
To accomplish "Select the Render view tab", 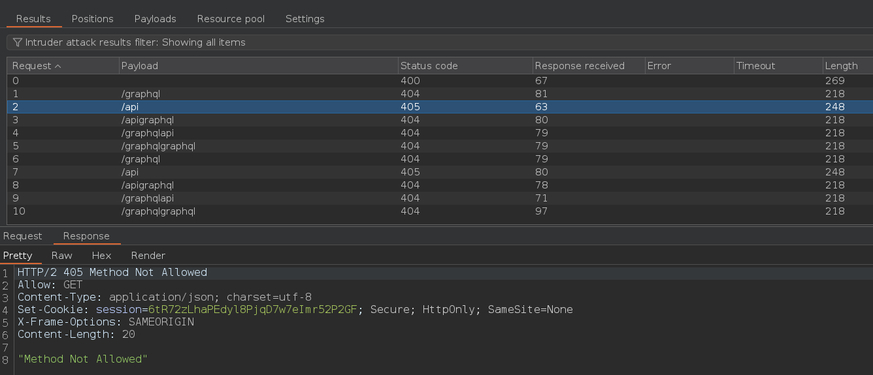I will [148, 256].
